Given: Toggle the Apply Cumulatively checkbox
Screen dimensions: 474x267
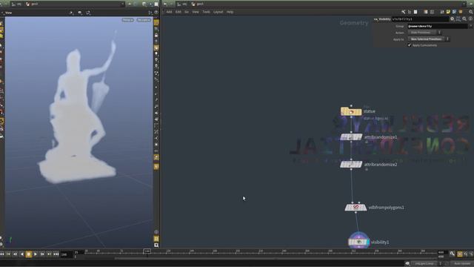Looking at the screenshot, I should click(x=410, y=45).
